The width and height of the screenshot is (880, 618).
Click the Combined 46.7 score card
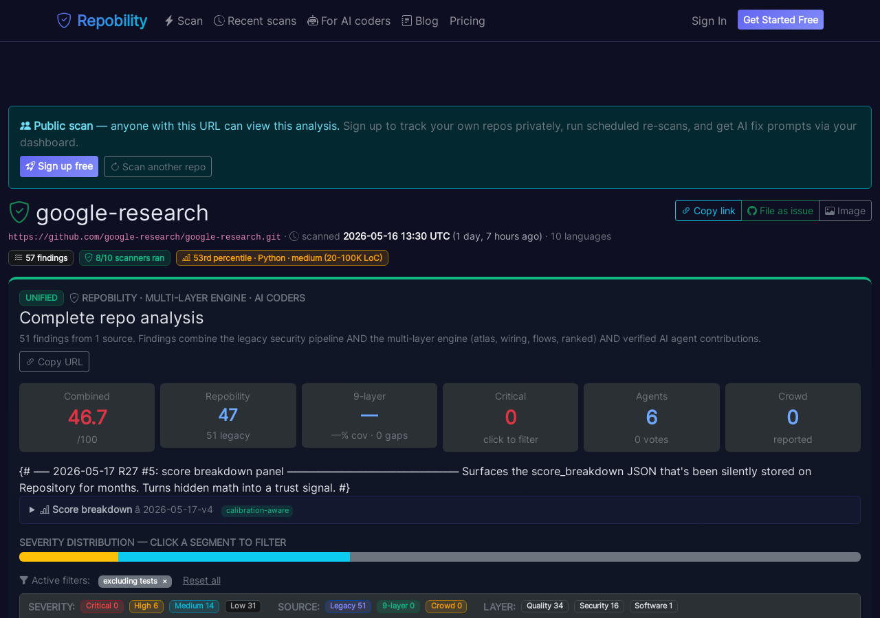point(87,417)
